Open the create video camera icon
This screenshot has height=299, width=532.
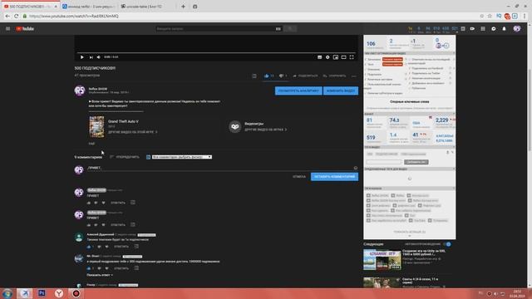[x=472, y=29]
